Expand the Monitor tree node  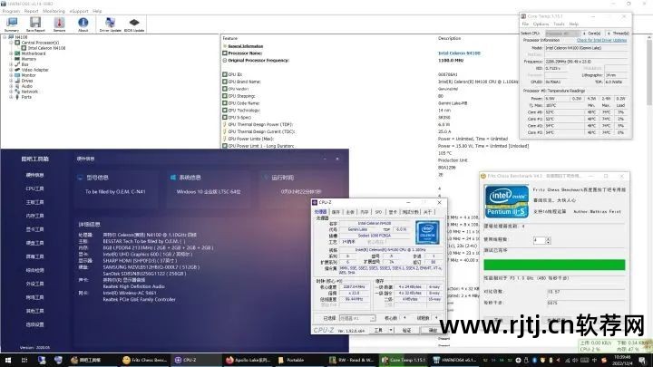tap(11, 75)
